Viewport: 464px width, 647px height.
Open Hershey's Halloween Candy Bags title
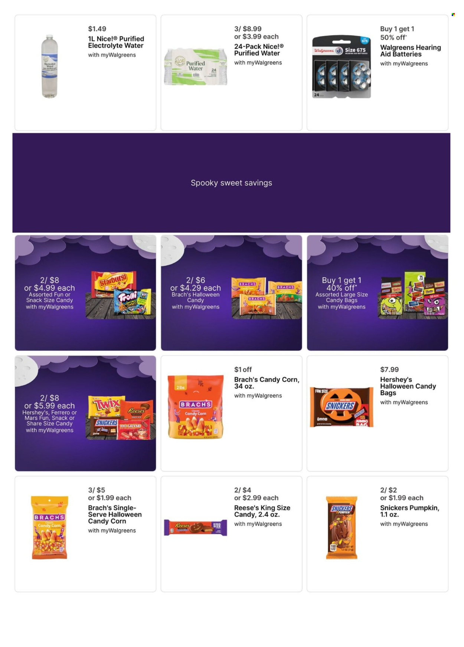(408, 386)
